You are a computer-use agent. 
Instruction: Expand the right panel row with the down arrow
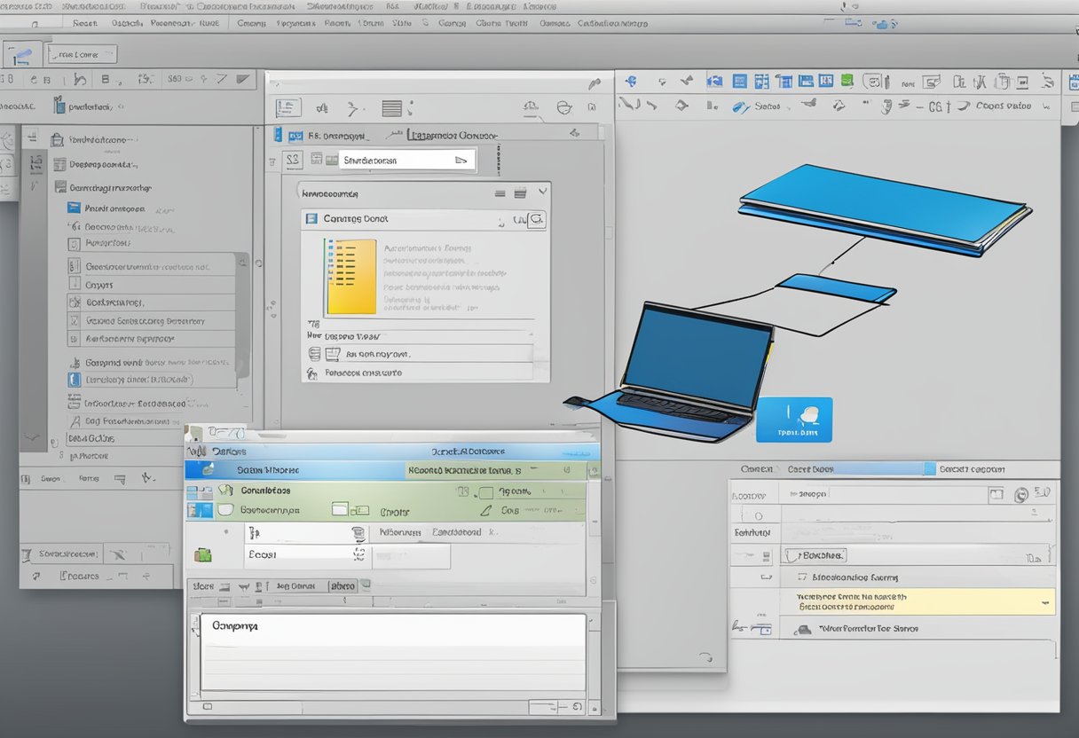click(x=1047, y=603)
